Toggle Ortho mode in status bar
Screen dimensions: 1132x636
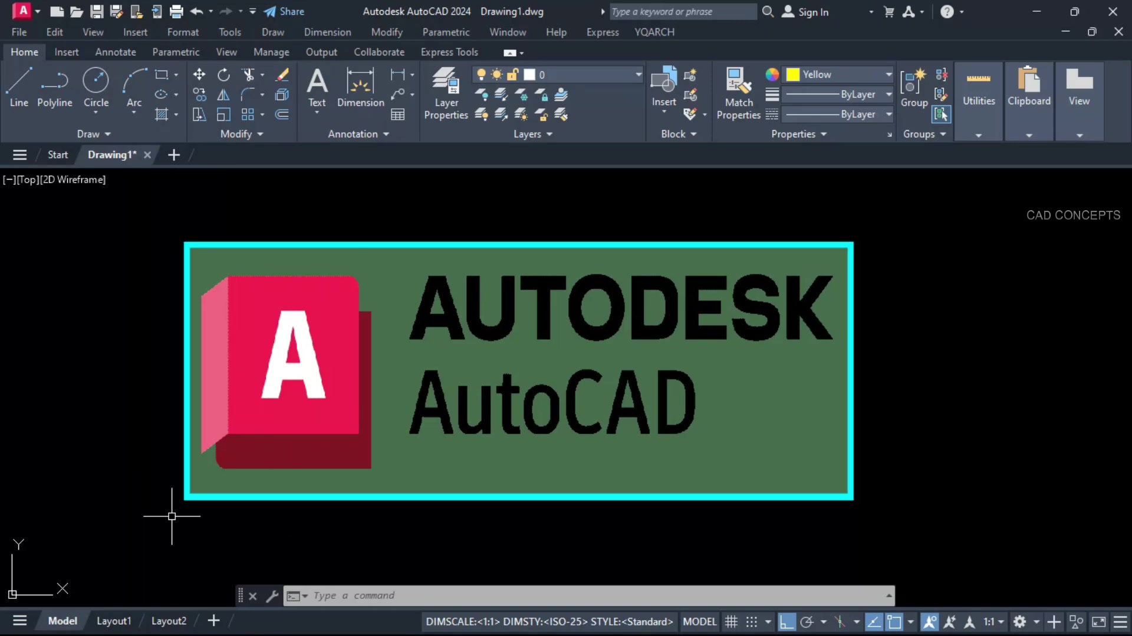[x=787, y=621]
